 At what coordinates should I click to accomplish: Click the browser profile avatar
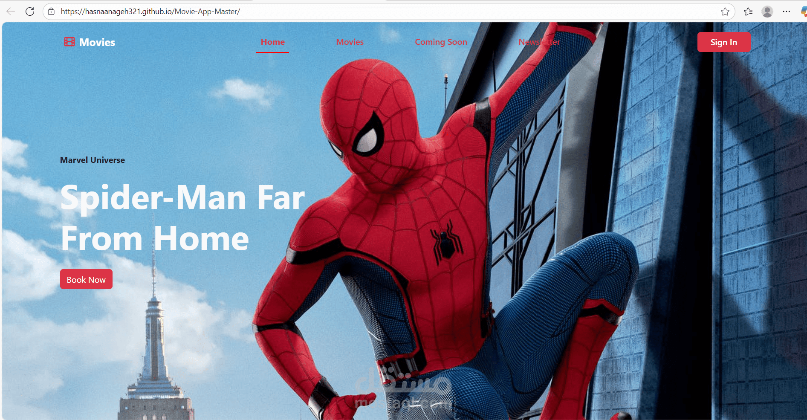pos(767,12)
